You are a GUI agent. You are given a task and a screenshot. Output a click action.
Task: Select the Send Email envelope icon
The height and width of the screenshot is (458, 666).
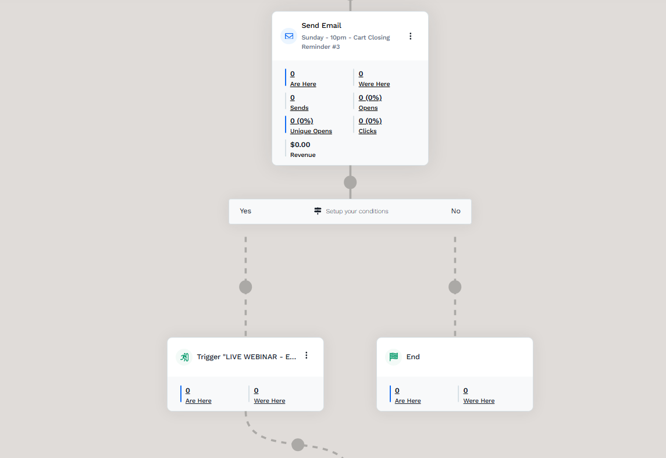289,36
